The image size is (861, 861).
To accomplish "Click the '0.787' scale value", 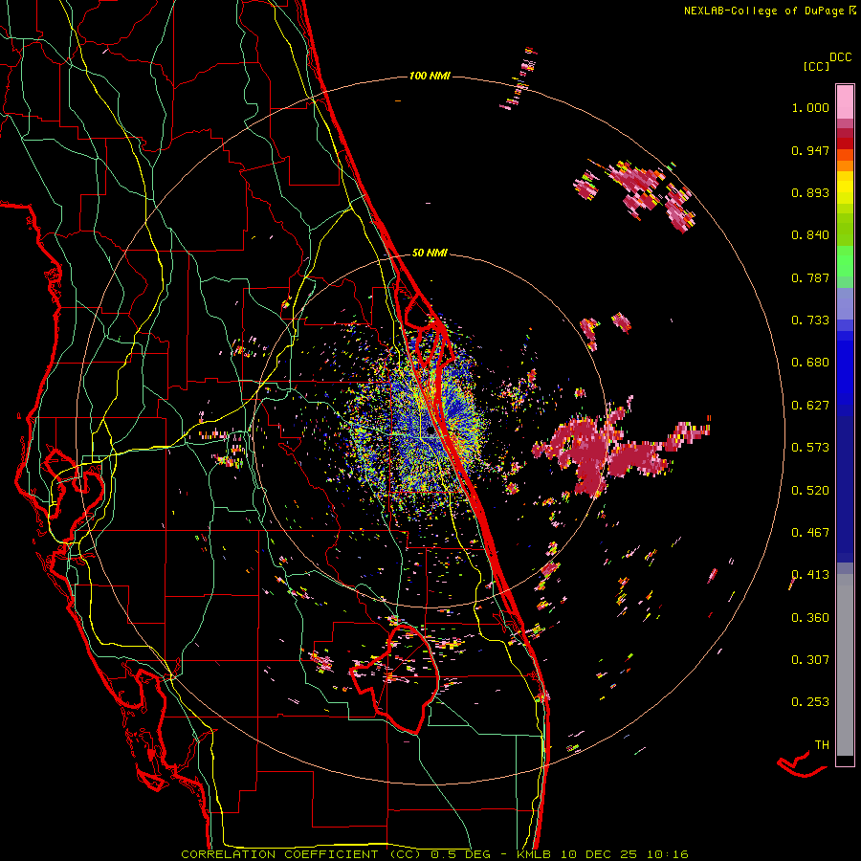I will pos(810,277).
